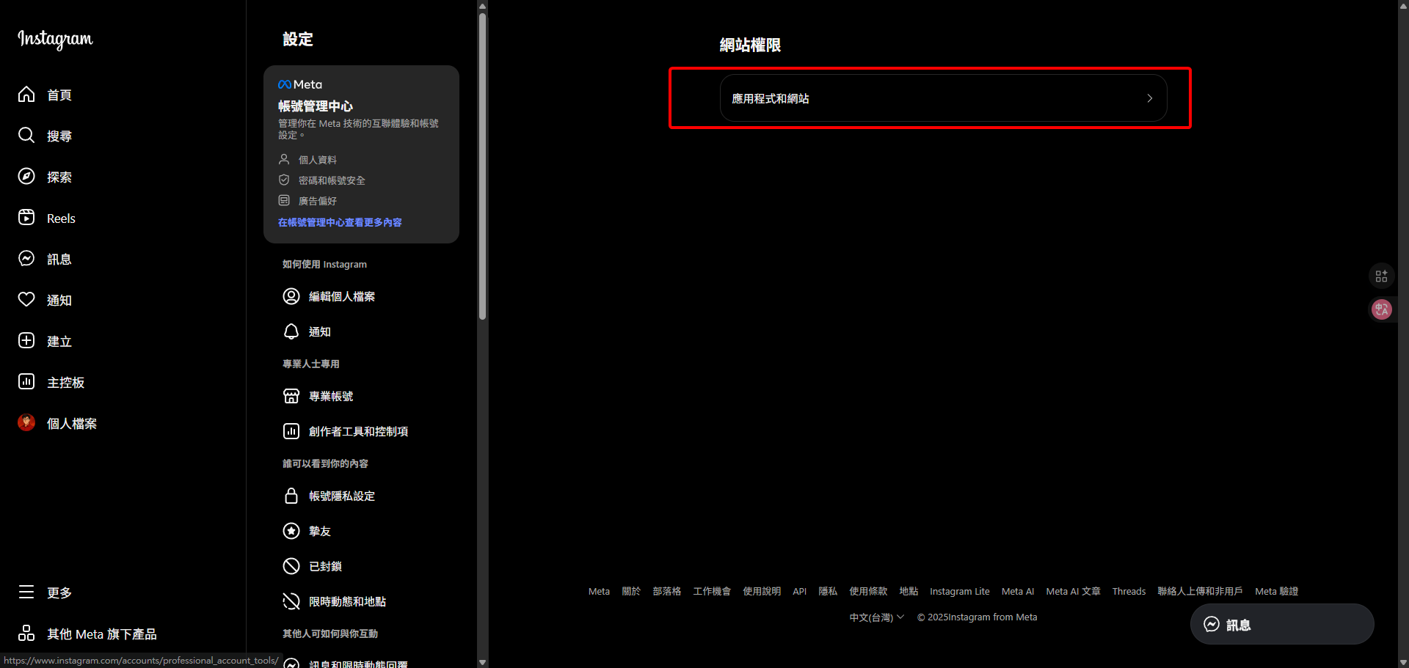The height and width of the screenshot is (668, 1409).
Task: Open 個人檔案 profile avatar
Action: 26,423
